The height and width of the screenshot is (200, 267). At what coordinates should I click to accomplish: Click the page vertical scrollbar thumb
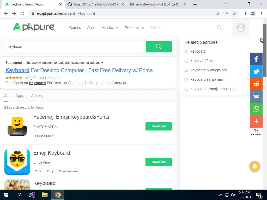(265, 51)
